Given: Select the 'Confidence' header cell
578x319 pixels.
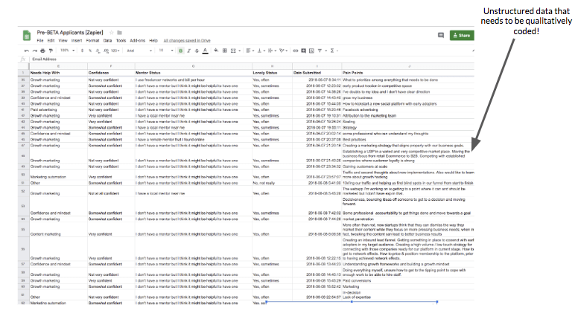Looking at the screenshot, I should pos(111,73).
